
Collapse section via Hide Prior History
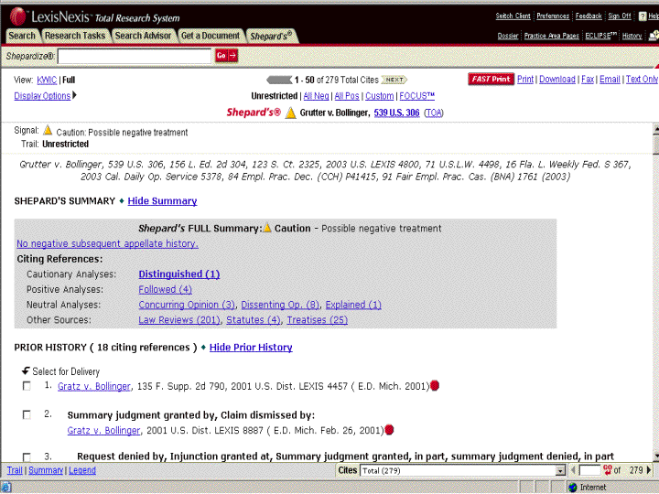tap(251, 348)
